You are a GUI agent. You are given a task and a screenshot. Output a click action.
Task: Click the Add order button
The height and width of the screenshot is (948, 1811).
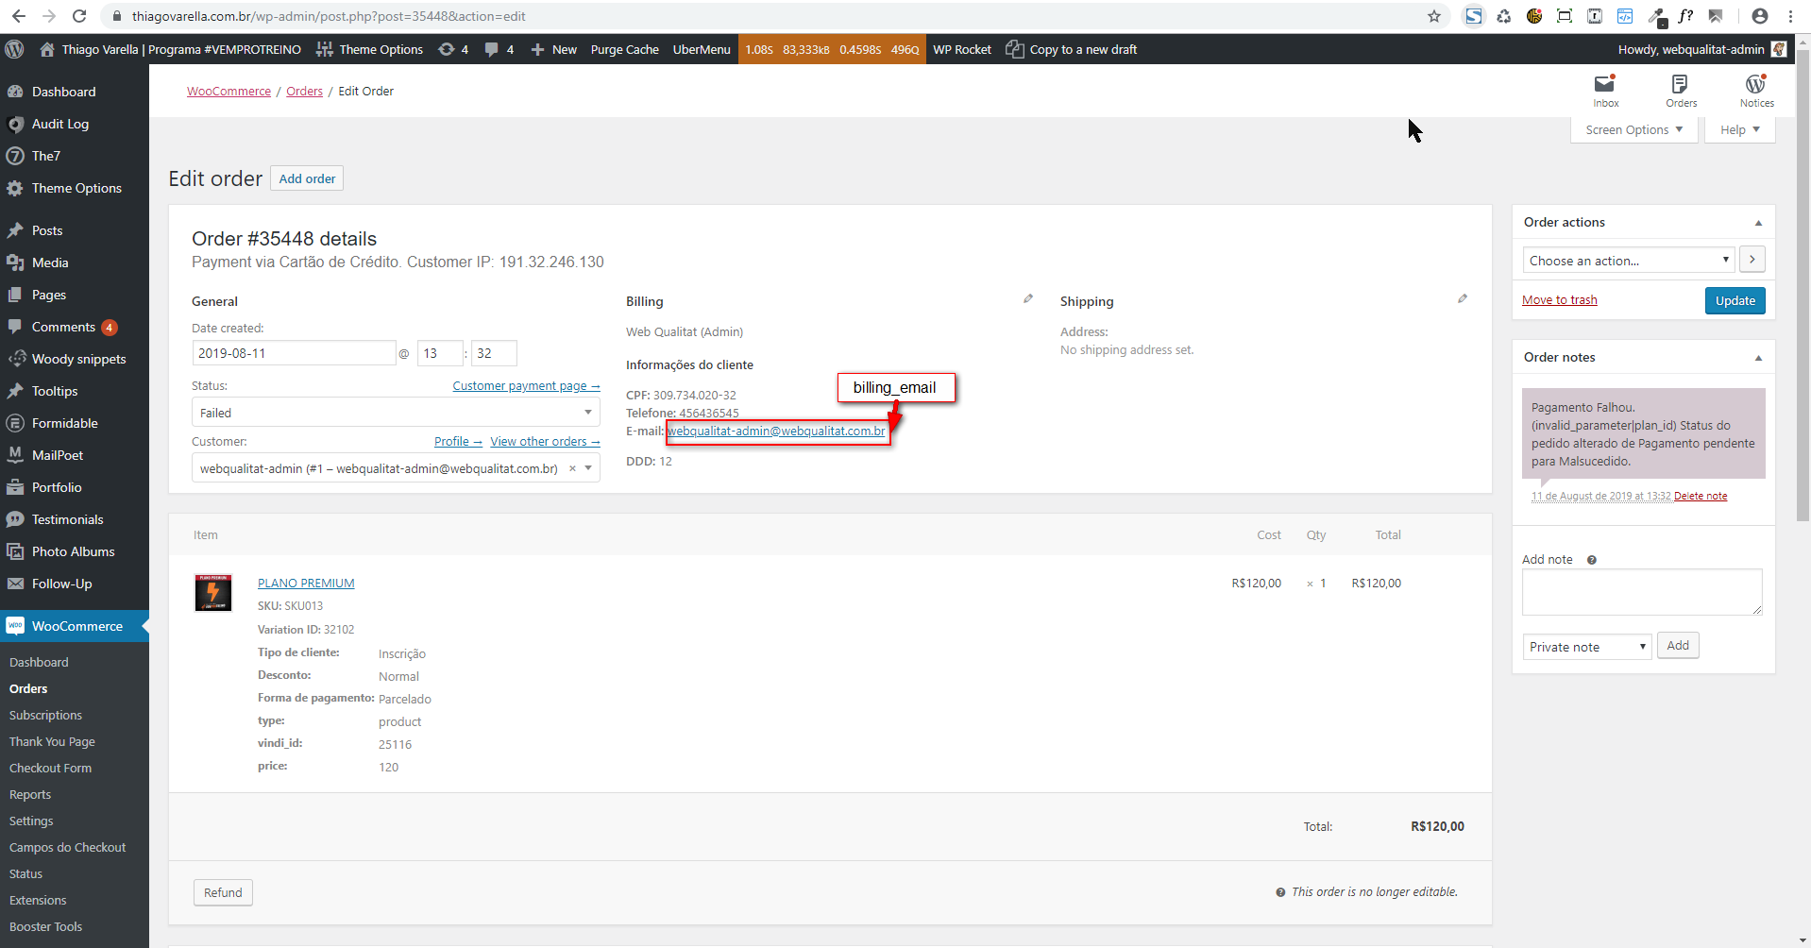point(307,178)
